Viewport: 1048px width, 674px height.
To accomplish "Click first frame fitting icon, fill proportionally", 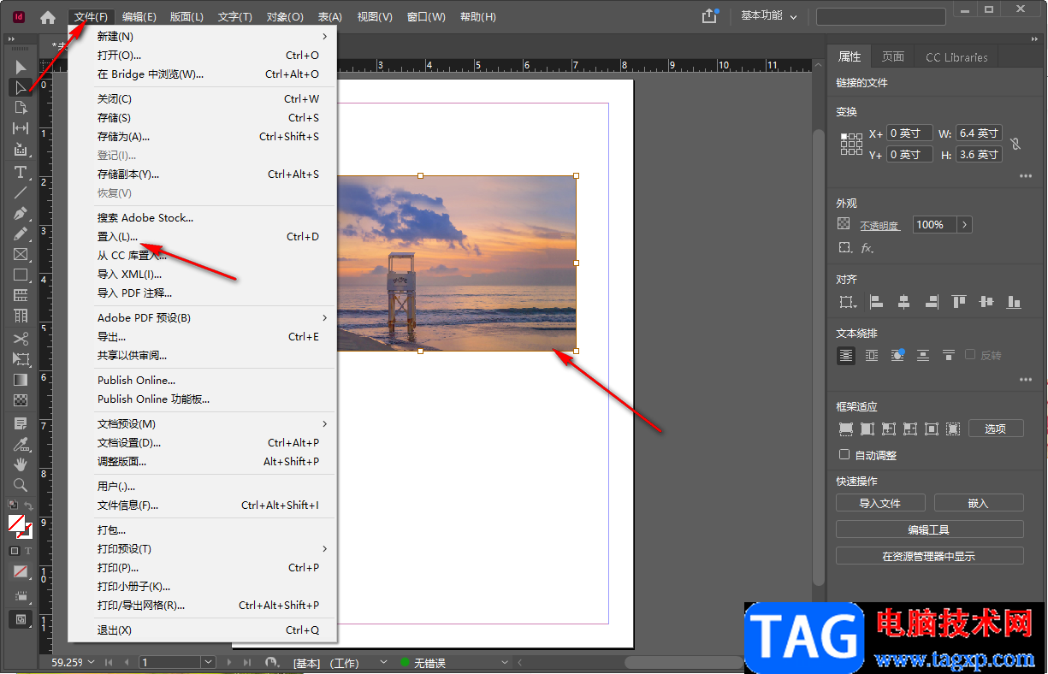I will (846, 429).
